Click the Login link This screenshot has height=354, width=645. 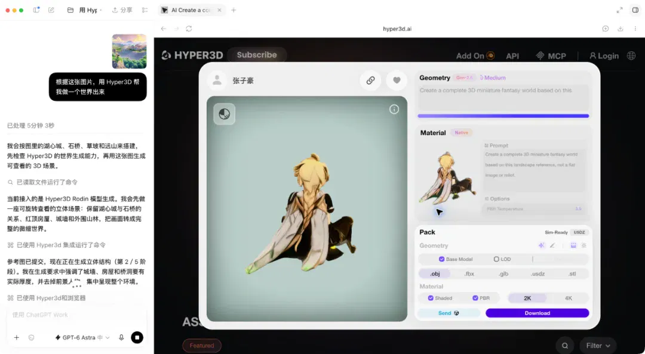[x=604, y=56]
